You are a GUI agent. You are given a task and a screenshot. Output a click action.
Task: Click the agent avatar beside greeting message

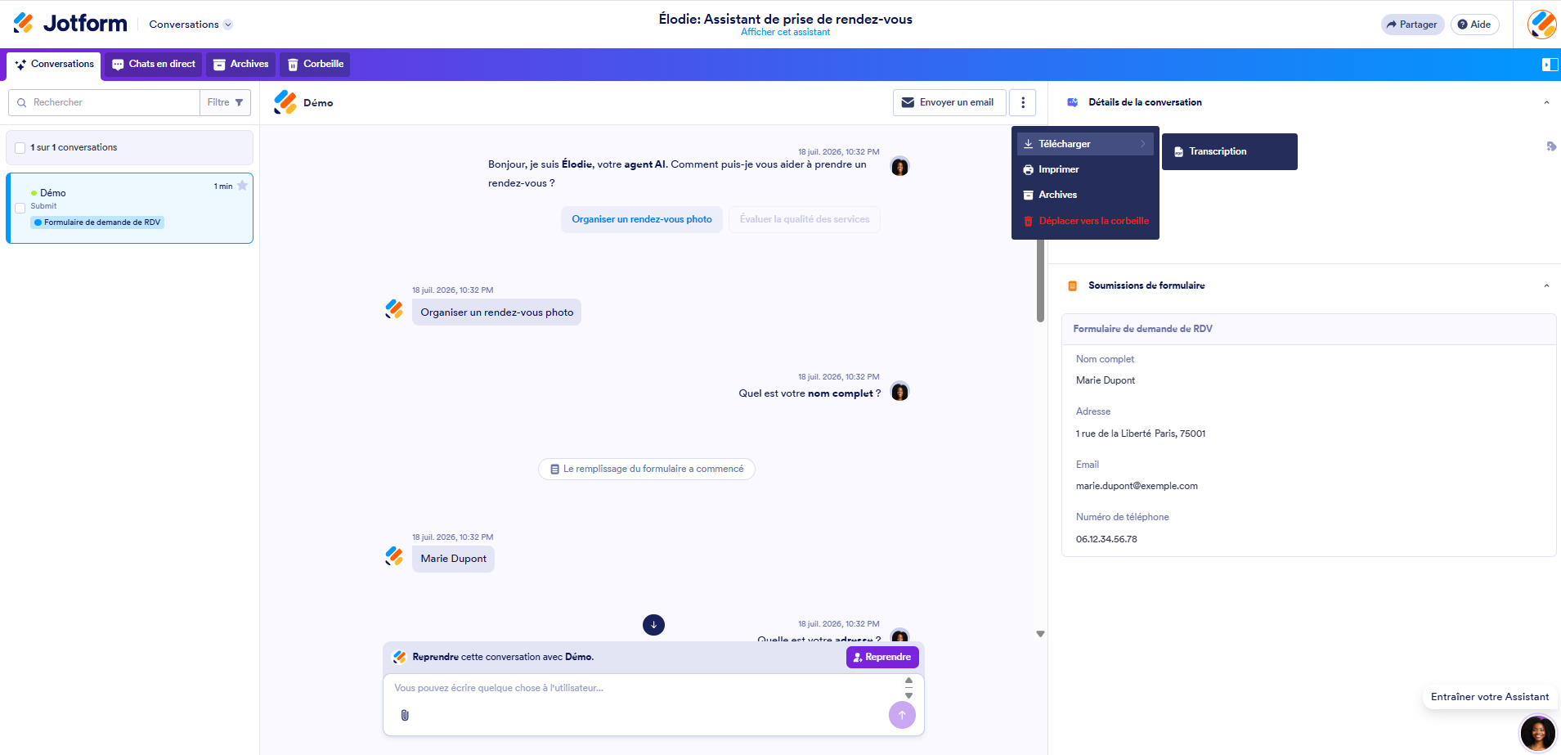click(x=899, y=167)
